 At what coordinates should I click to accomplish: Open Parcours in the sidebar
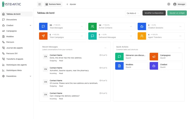click(x=17, y=42)
